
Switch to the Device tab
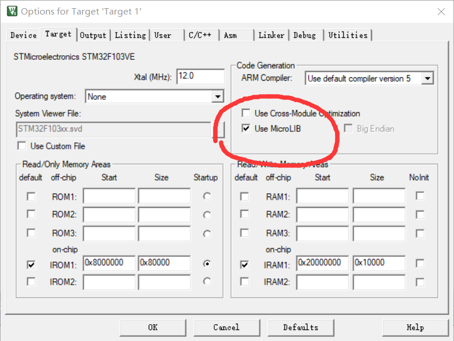tap(23, 35)
